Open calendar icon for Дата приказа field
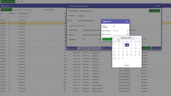The height and width of the screenshot is (96, 171). (128, 31)
